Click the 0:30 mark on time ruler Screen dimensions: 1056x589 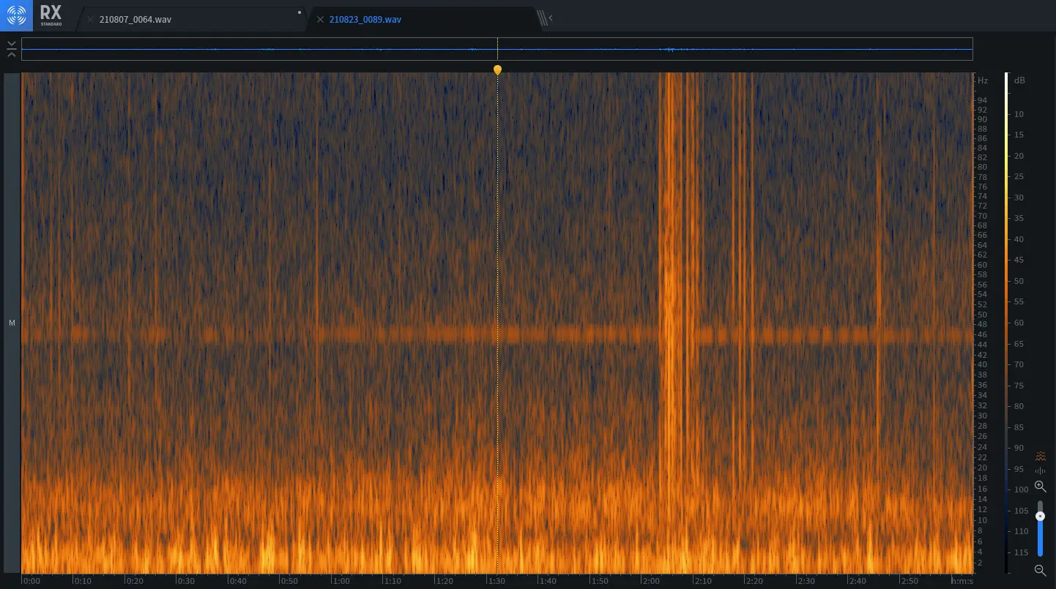pos(187,581)
